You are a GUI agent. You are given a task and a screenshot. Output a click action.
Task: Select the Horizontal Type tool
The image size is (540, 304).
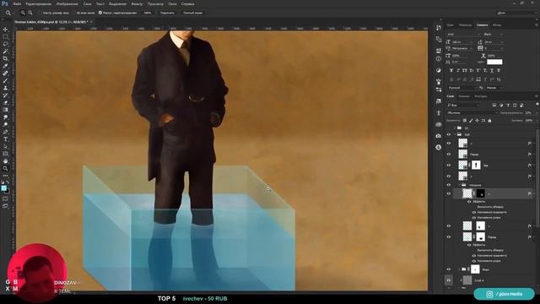pos(5,139)
